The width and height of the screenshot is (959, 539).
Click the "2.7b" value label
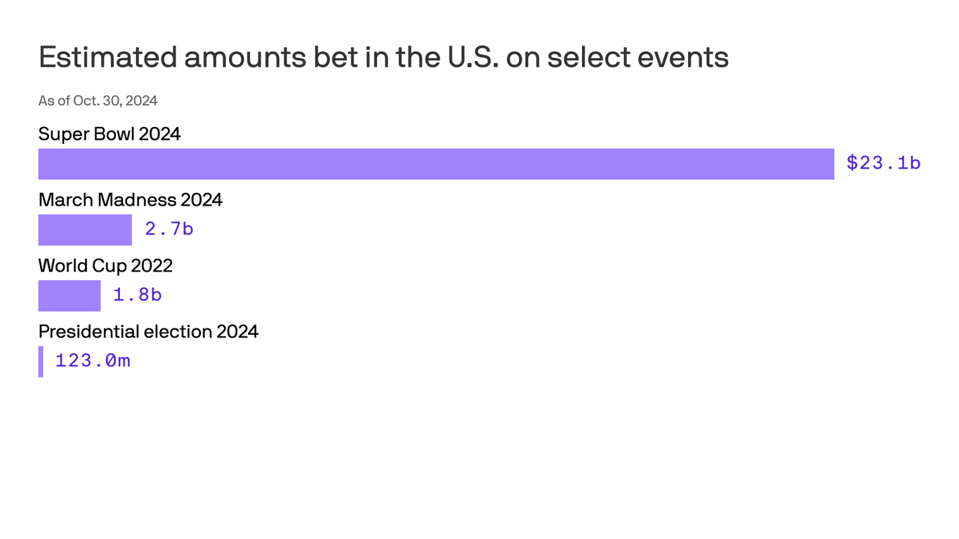[169, 229]
